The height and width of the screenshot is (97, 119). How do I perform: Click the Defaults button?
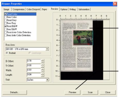15,92
